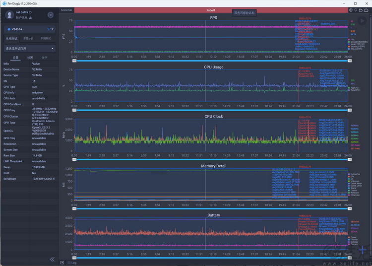372x266 pixels.
Task: Toggle the TotalCPU legend series
Action: pyautogui.click(x=354, y=90)
